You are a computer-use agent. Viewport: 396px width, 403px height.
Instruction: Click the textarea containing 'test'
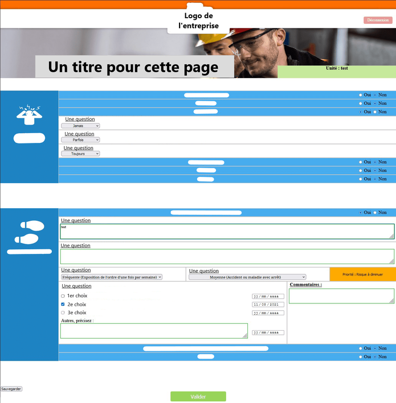[227, 231]
